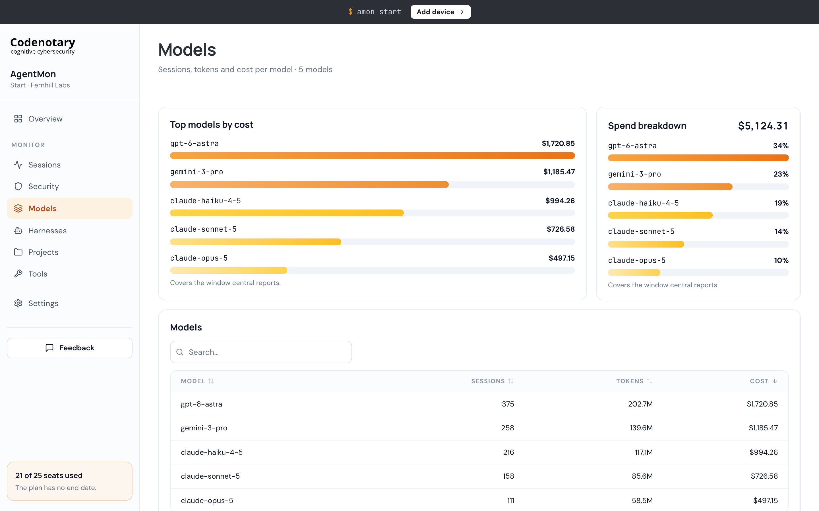The height and width of the screenshot is (511, 819).
Task: Click the Settings gear icon
Action: tap(18, 303)
